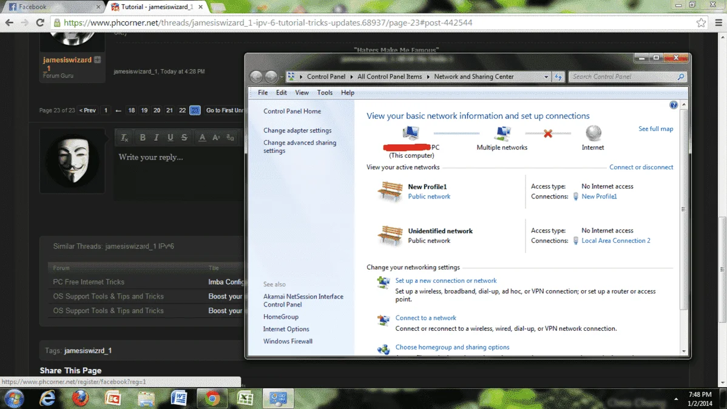
Task: Click Connect to a network link
Action: click(425, 317)
